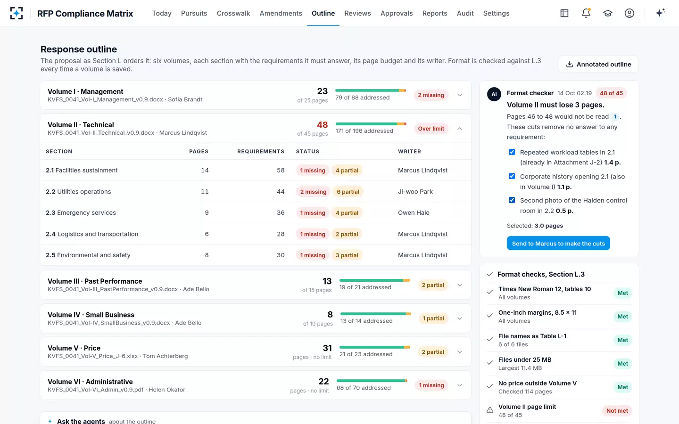This screenshot has width=679, height=424.
Task: Expand Volume III · Past Performance chevron
Action: (460, 285)
